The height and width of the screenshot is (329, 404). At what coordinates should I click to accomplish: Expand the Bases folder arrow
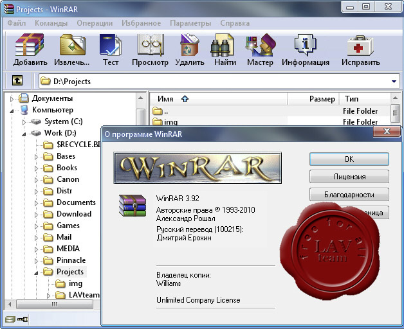[36, 157]
